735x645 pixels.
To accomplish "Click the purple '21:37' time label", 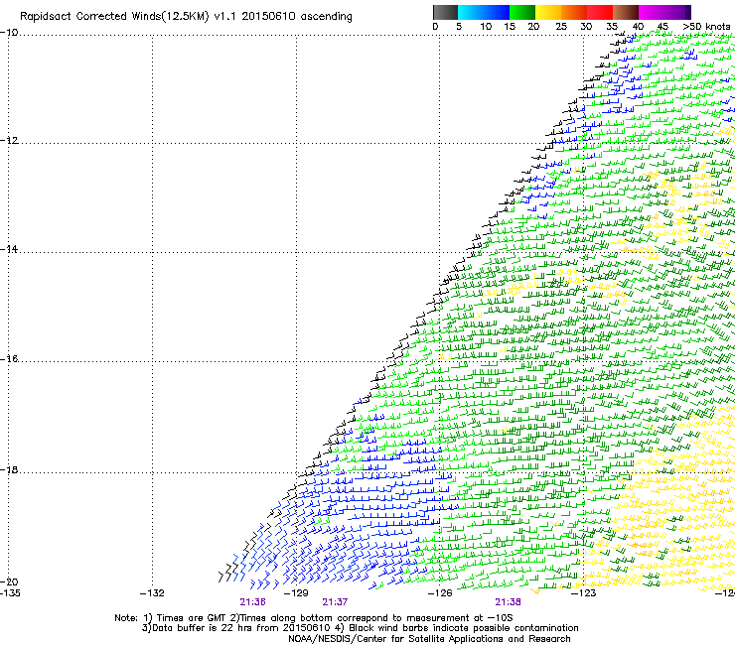I will click(335, 602).
